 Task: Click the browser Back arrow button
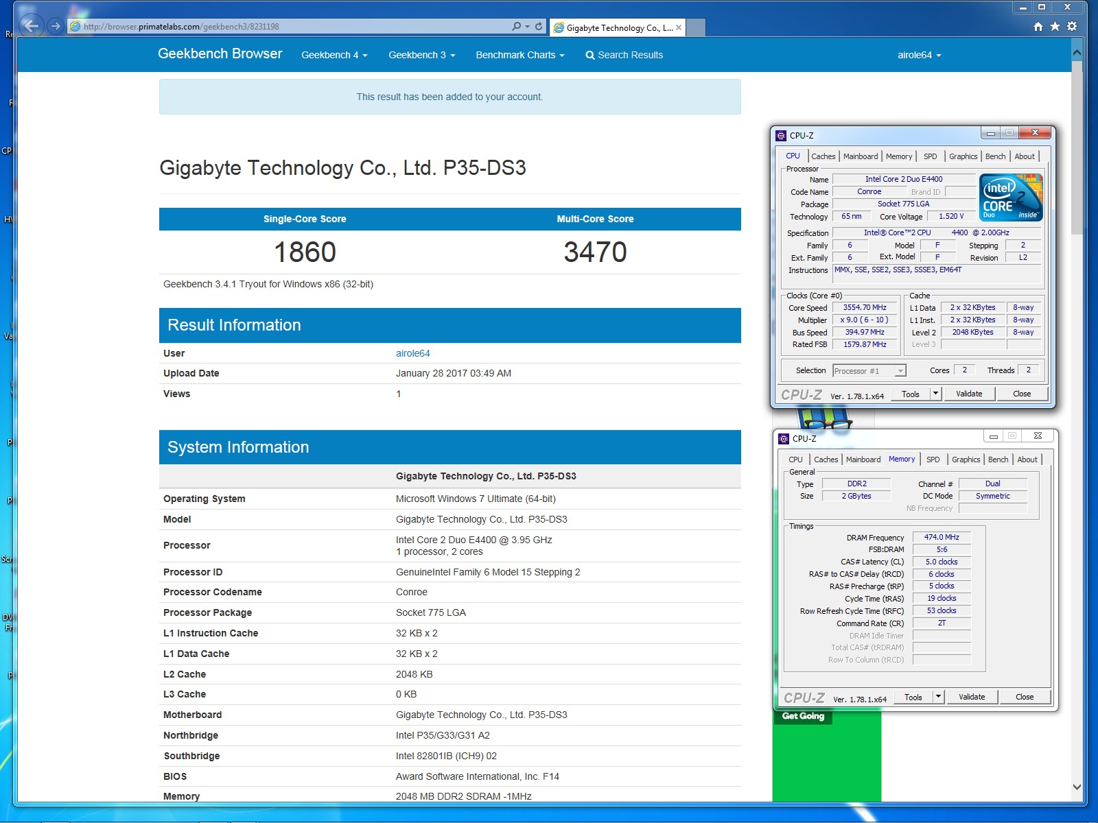pyautogui.click(x=31, y=26)
